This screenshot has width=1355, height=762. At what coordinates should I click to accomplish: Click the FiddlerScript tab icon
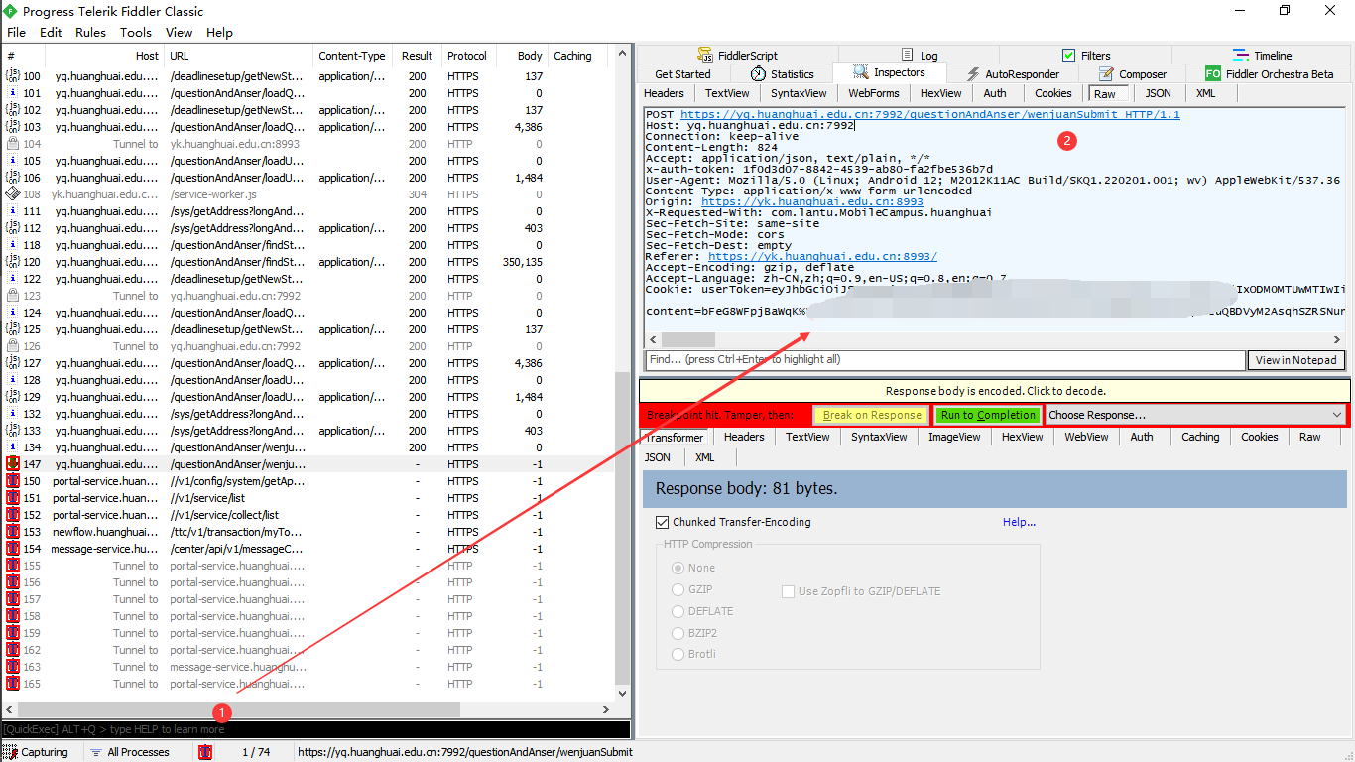point(705,56)
